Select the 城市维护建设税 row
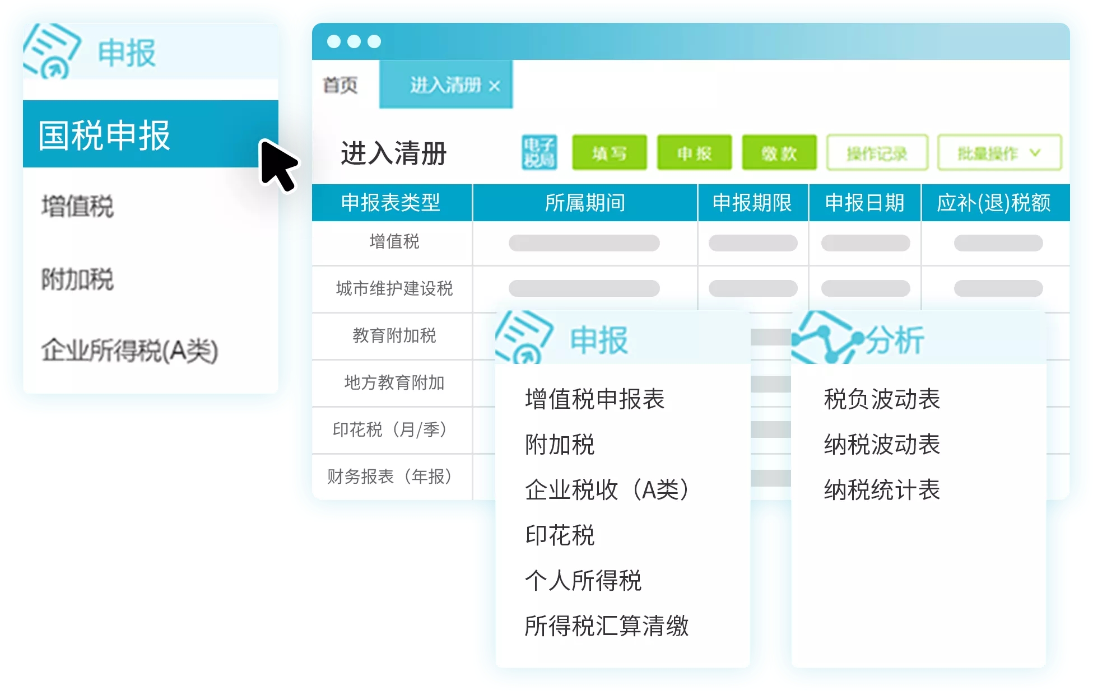Screen dimensions: 1093x691 click(x=690, y=289)
